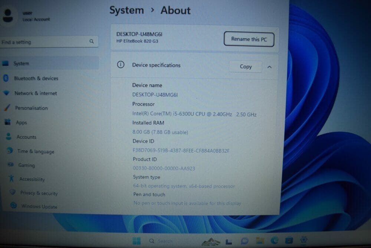Open File Explorer from the taskbar
This screenshot has width=371, height=248.
260,241
